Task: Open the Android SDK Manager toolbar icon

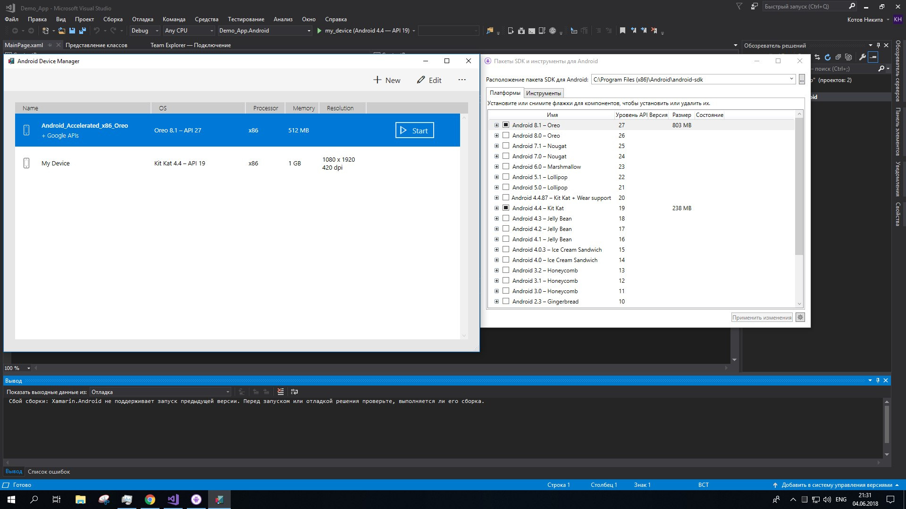Action: tap(521, 31)
